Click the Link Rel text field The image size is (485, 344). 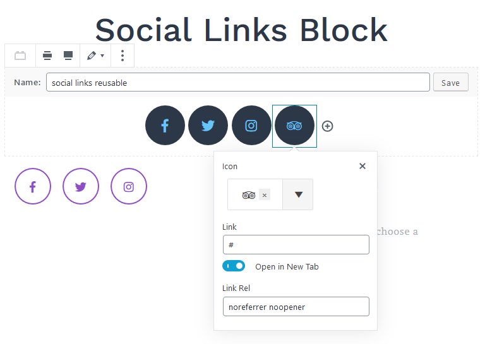(x=296, y=307)
